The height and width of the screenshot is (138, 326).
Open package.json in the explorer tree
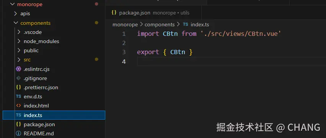click(39, 125)
